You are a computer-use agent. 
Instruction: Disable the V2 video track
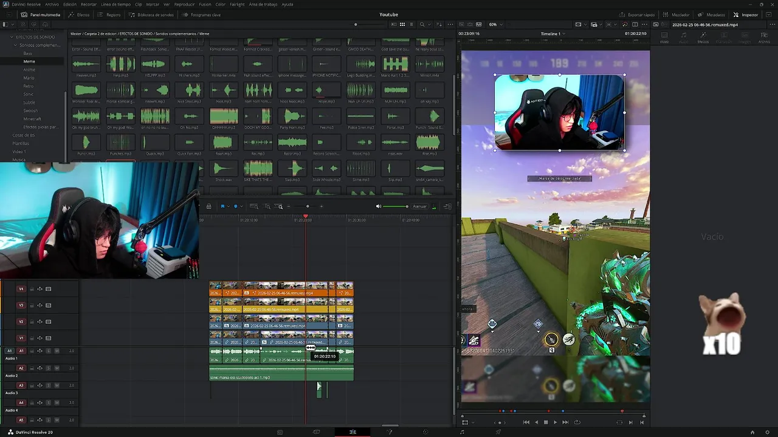tap(49, 322)
